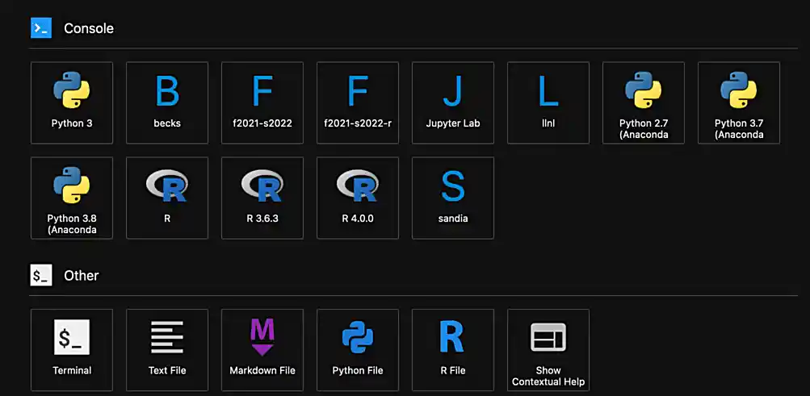Create a new Python File
The height and width of the screenshot is (396, 810).
pos(358,349)
